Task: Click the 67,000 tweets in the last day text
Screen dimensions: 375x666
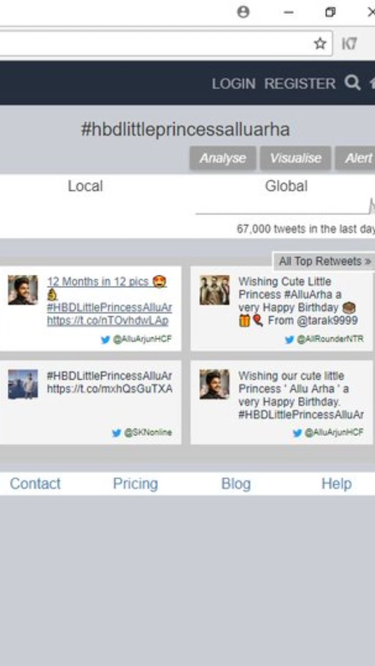Action: 306,229
